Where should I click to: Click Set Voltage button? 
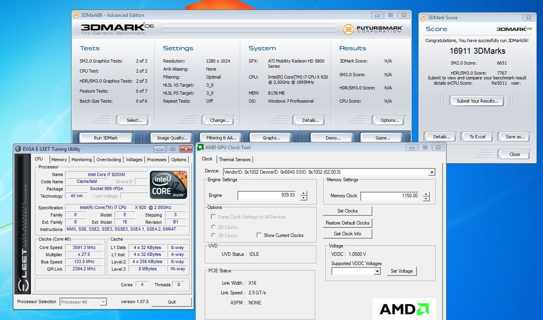coord(402,271)
